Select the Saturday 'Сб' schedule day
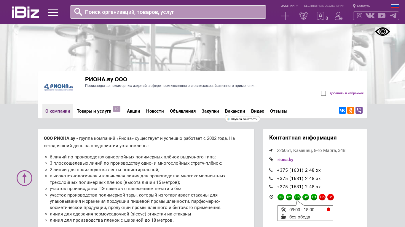This screenshot has height=227, width=405. point(322,197)
